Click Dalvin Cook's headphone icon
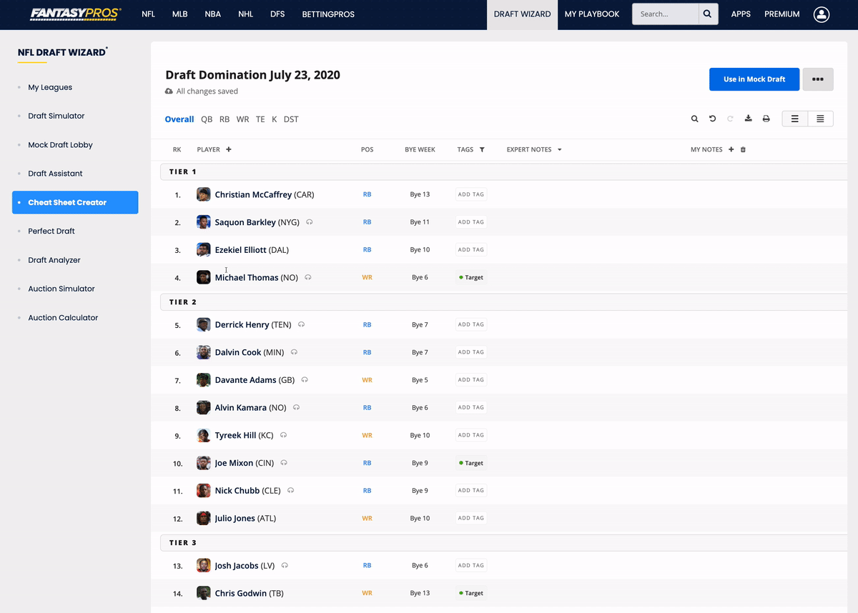858x613 pixels. [295, 352]
